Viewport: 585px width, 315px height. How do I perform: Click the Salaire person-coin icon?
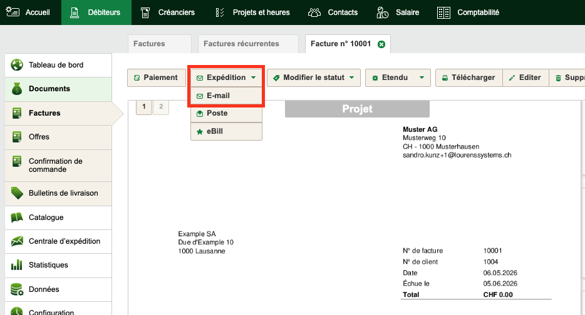pyautogui.click(x=383, y=12)
